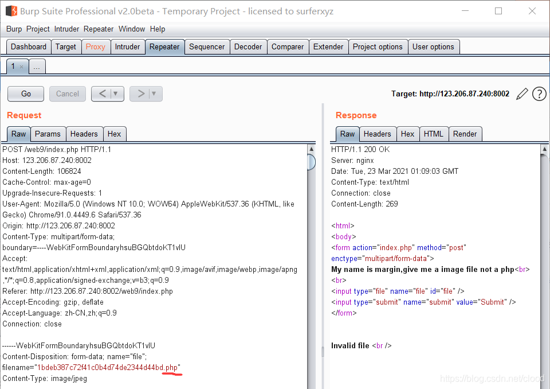Click the 'Invalid file' text in the response
Viewport: 550px width, 389px height.
pos(349,346)
